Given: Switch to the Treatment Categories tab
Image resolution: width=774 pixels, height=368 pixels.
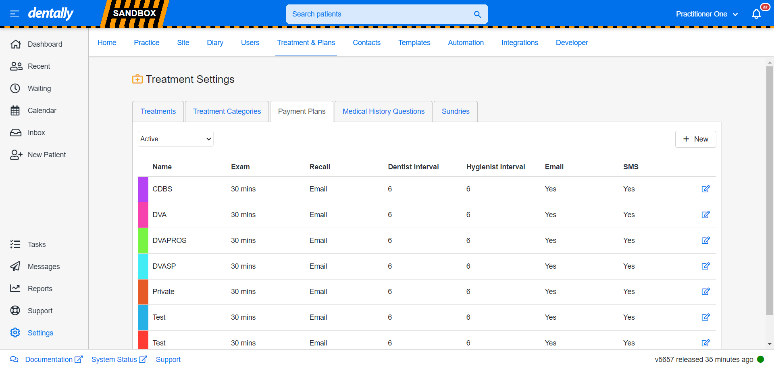Looking at the screenshot, I should click(227, 111).
